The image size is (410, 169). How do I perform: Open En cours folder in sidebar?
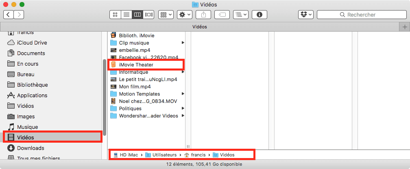coord(23,64)
